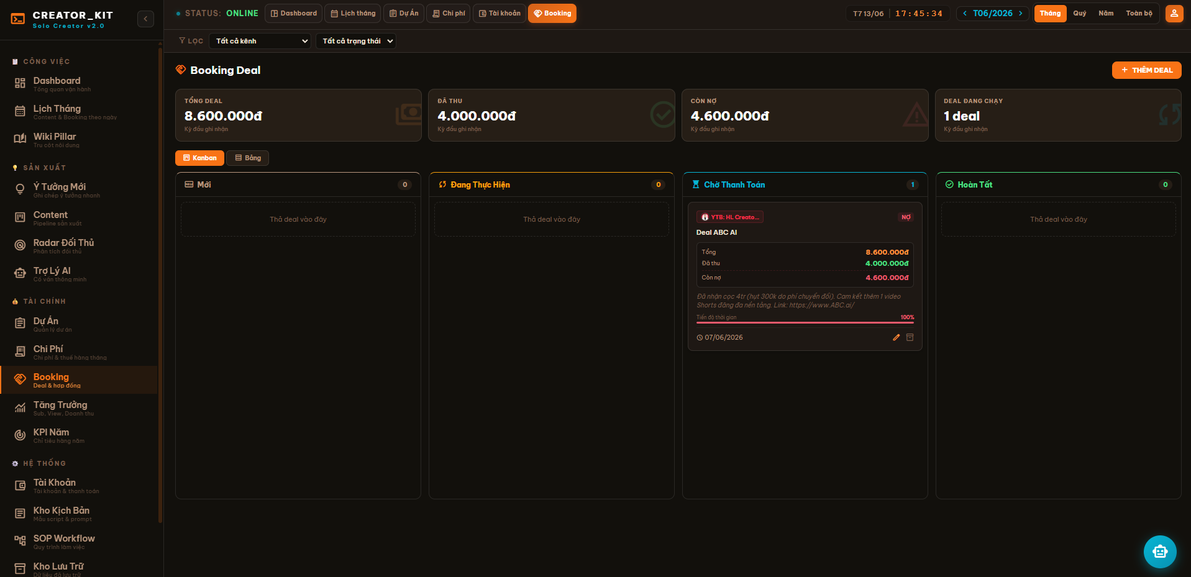This screenshot has width=1191, height=577.
Task: Switch to Kanban view
Action: (199, 158)
